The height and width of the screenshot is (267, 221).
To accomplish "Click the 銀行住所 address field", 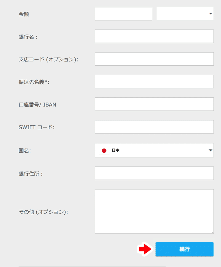I will 154,173.
